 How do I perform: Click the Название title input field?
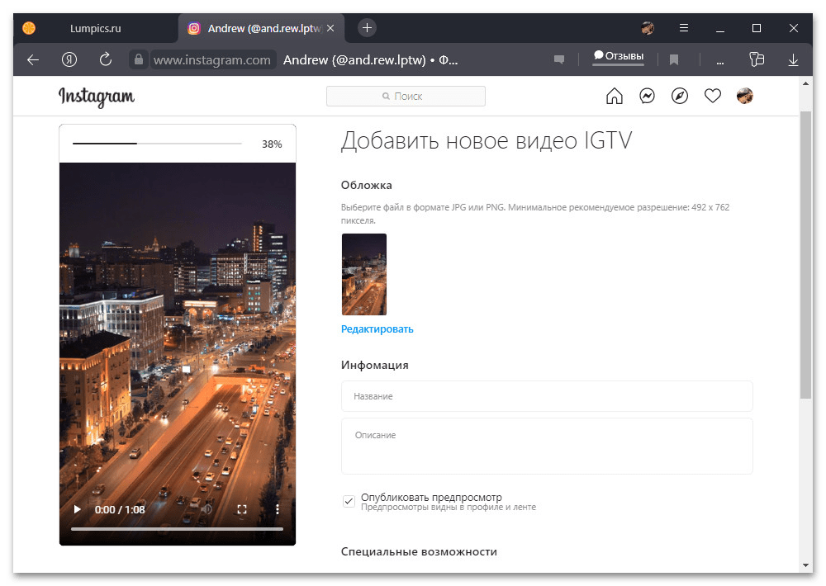click(547, 396)
